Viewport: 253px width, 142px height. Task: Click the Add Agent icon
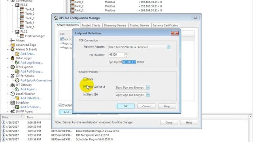[x=17, y=89]
